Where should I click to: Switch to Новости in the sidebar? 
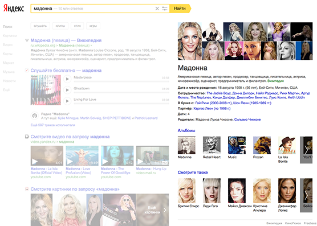pyautogui.click(x=9, y=81)
